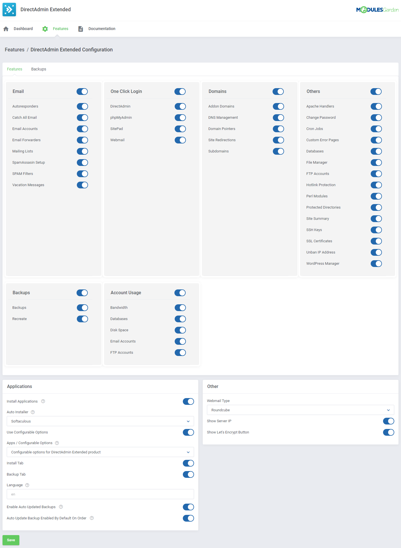Toggle the Others section switch
The image size is (401, 548).
click(x=376, y=92)
